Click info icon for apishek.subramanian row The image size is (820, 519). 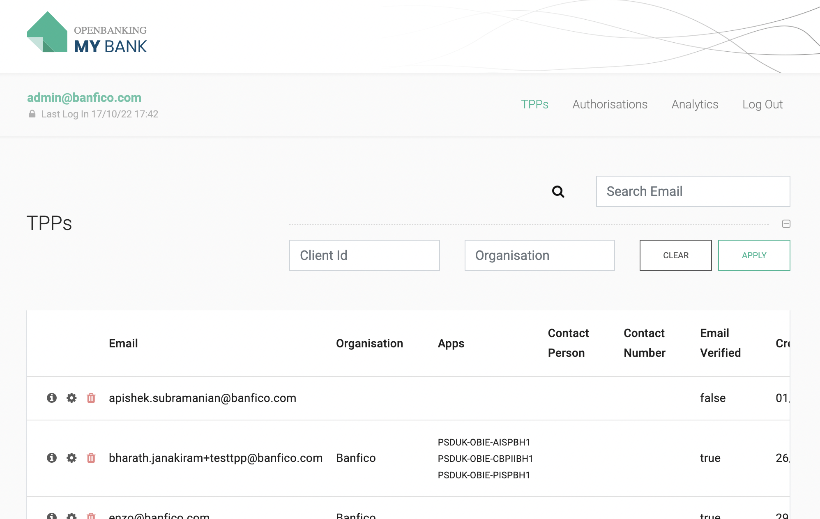click(x=52, y=398)
